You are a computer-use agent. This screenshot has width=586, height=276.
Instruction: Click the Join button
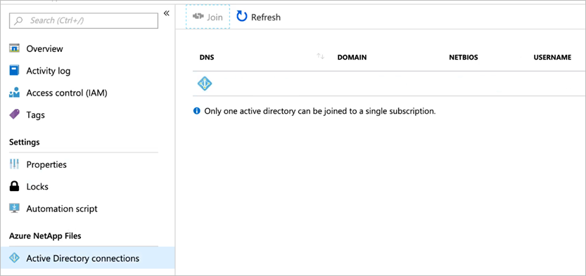[208, 17]
